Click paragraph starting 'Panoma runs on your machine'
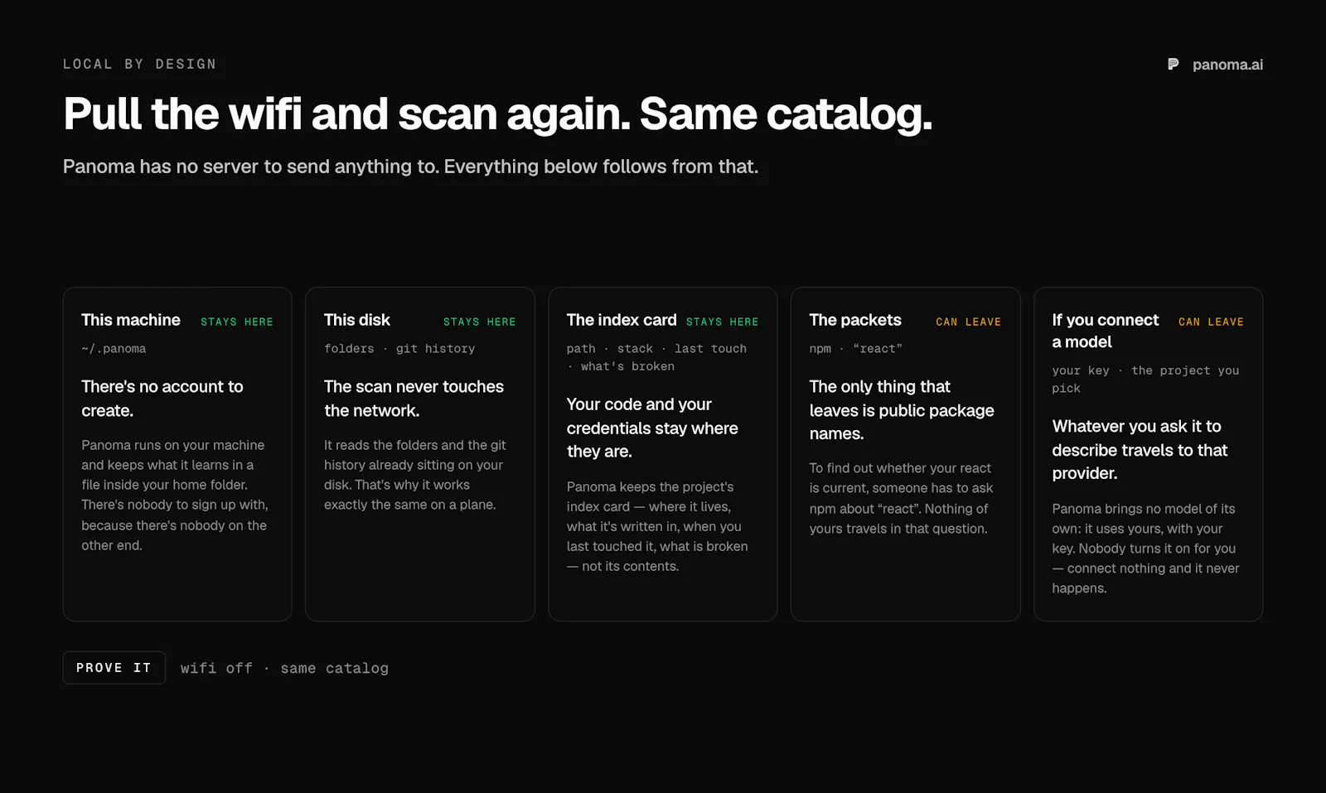 coord(175,495)
